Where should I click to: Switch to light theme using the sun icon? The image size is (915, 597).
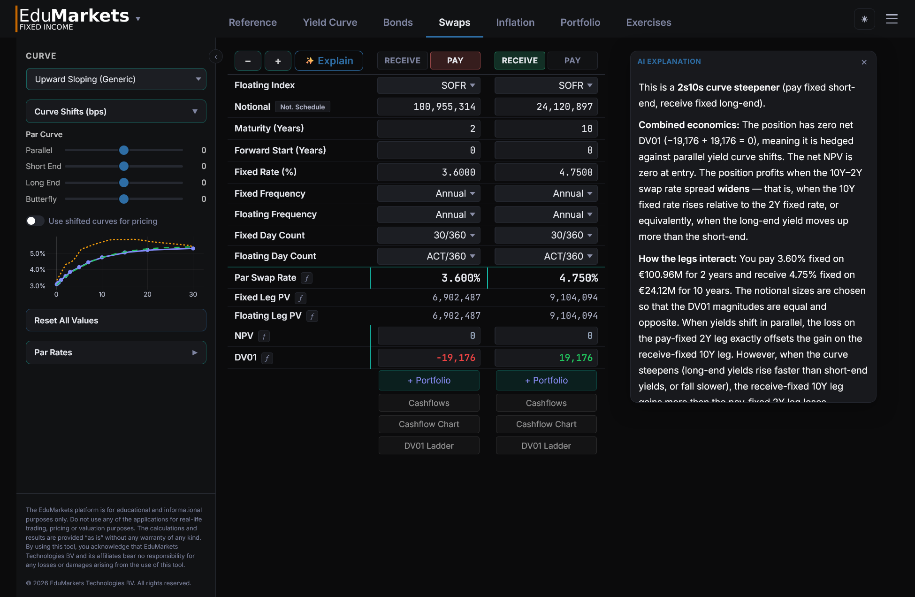click(x=864, y=19)
